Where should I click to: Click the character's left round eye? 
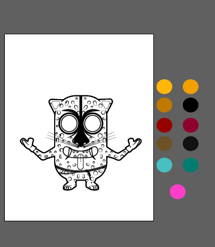(69, 124)
